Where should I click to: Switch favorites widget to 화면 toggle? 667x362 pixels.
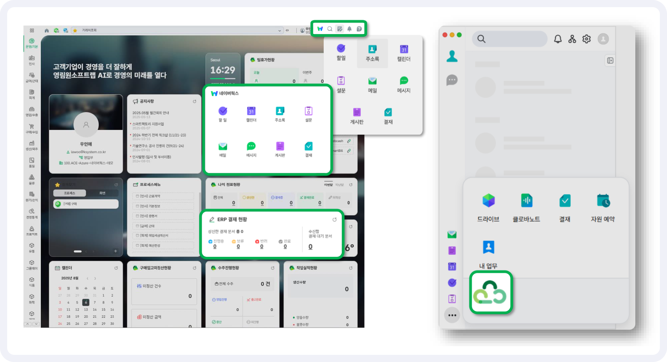[x=102, y=193]
